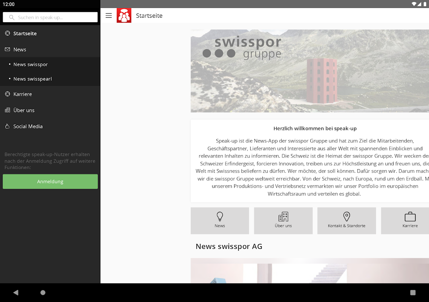Go to Karriere in the sidebar
This screenshot has width=429, height=302.
pyautogui.click(x=50, y=94)
